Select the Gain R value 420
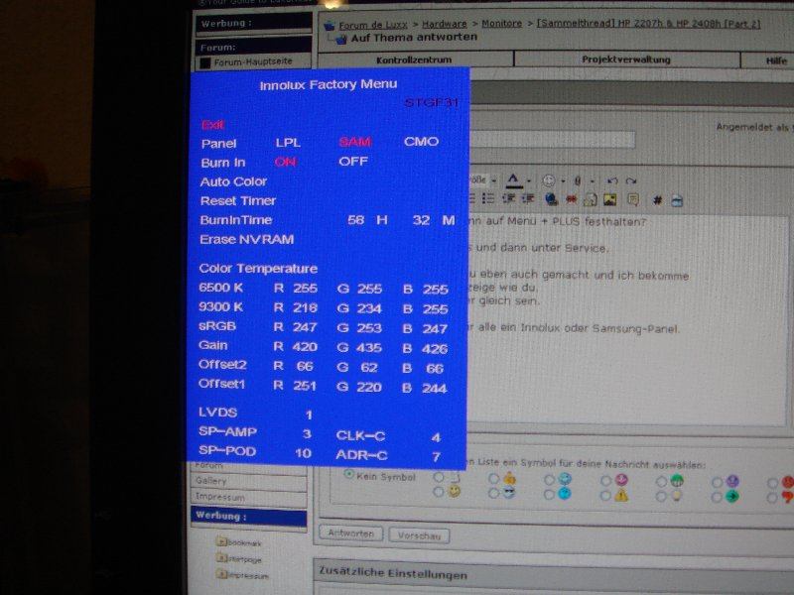The width and height of the screenshot is (794, 595). pyautogui.click(x=305, y=346)
